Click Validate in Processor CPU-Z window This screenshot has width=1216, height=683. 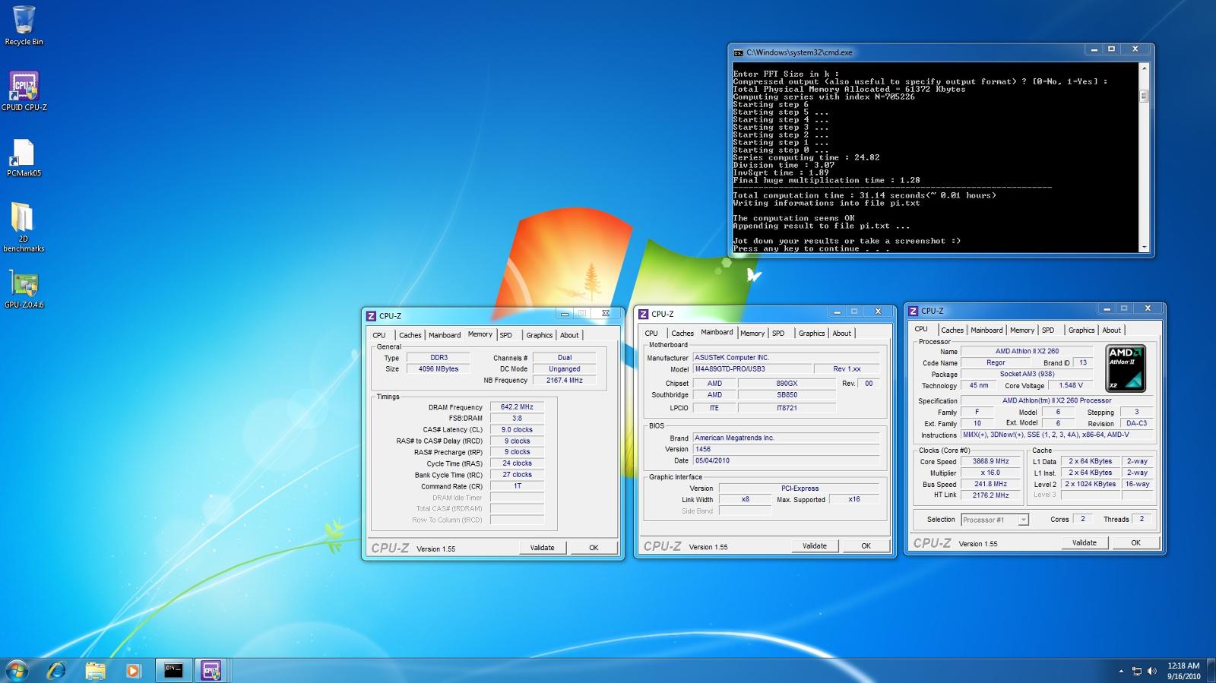tap(1085, 543)
